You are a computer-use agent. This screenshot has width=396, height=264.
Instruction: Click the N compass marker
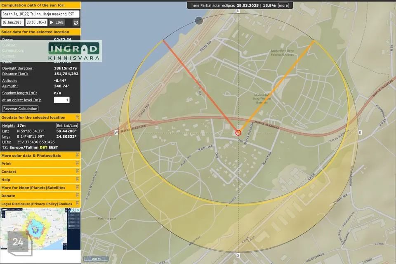238,11
